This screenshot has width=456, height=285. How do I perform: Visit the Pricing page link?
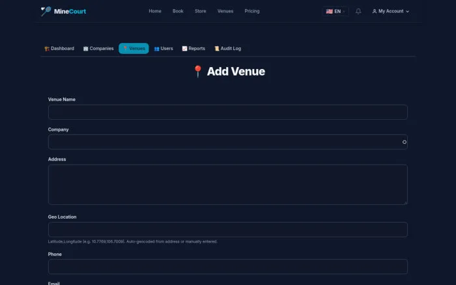point(252,11)
